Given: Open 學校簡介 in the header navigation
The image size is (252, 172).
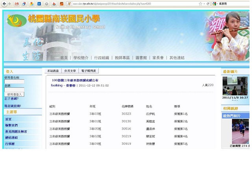Looking at the screenshot, I should tap(81, 58).
